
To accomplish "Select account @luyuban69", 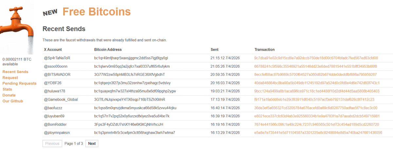I will 54,116.
